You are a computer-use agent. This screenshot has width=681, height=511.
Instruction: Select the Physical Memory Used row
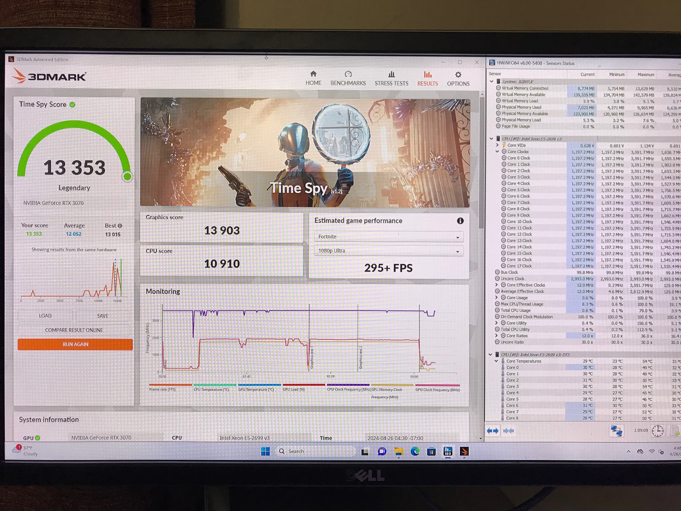(x=585, y=107)
